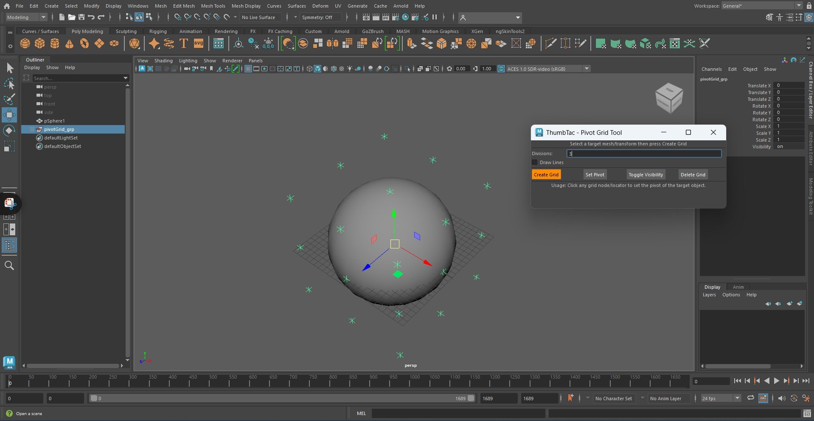
Task: Click the Divisions input field
Action: click(643, 153)
